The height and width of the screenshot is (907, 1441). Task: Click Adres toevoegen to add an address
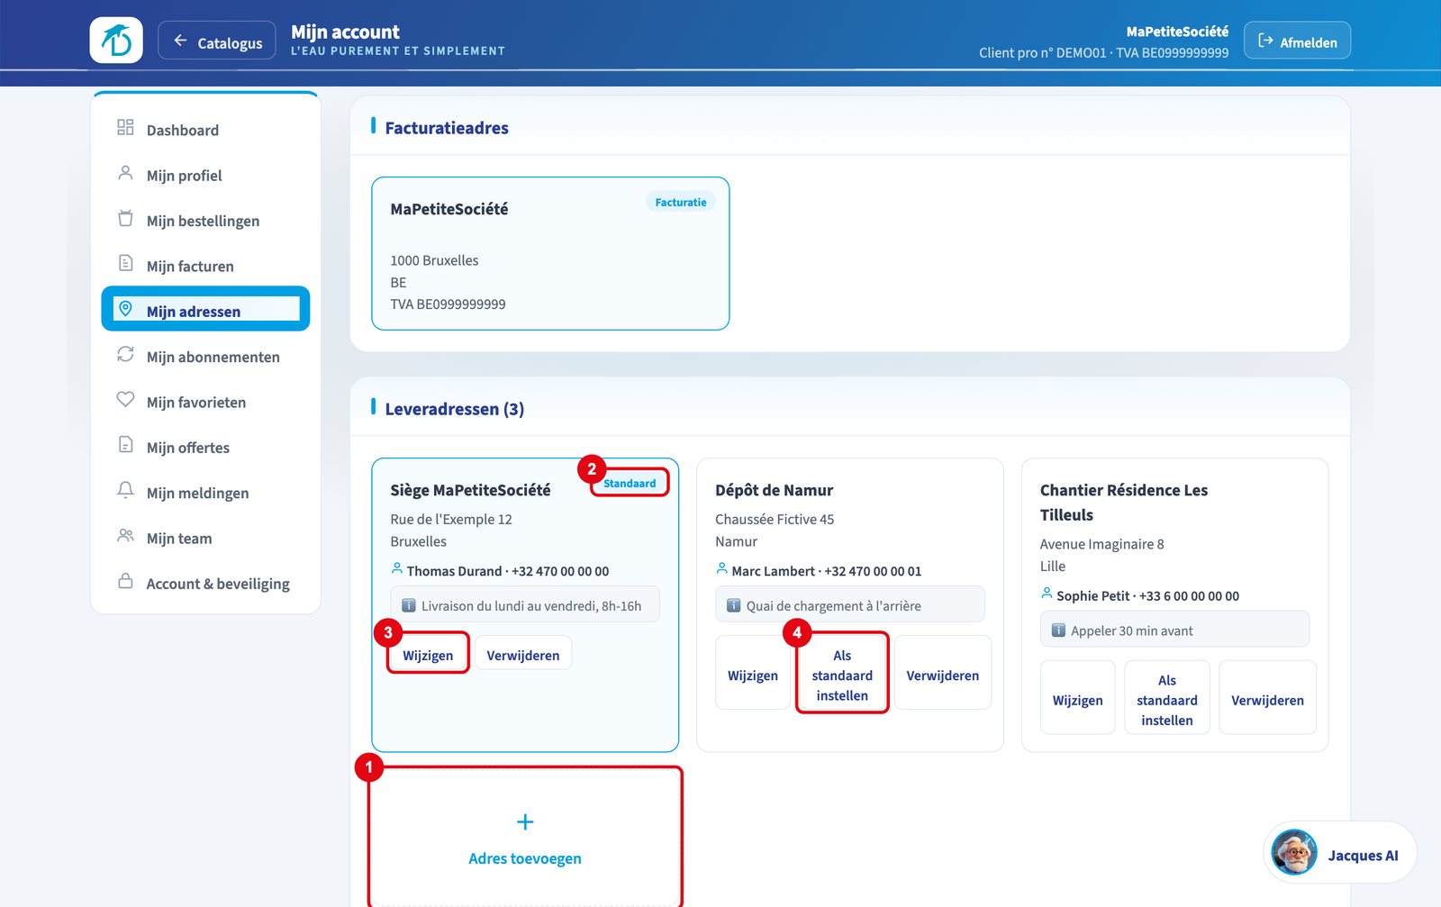(x=525, y=837)
